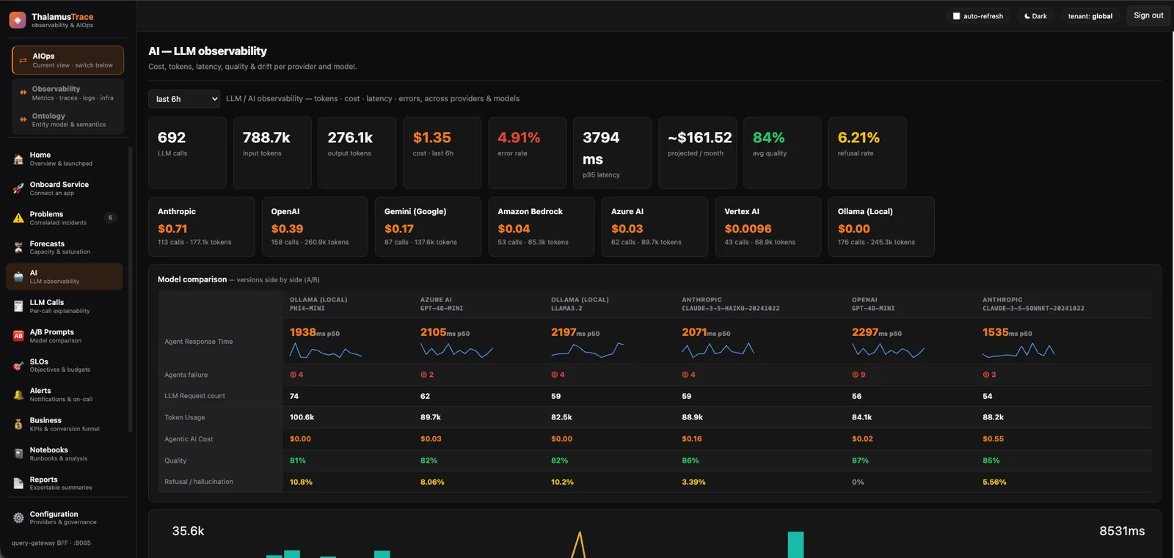
Task: Click the $0.55 Agentic AI Cost cell
Action: (x=993, y=439)
